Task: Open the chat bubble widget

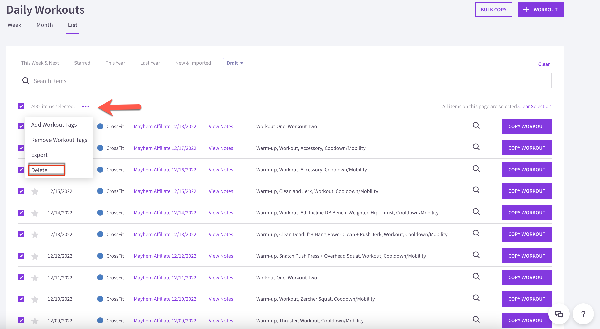Action: 559,314
